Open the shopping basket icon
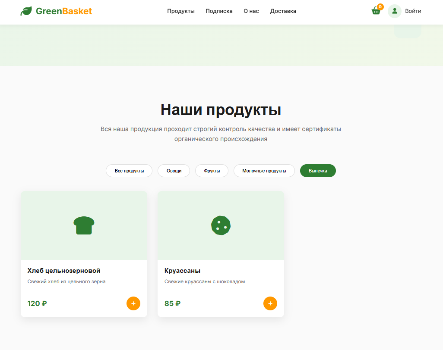 tap(376, 11)
